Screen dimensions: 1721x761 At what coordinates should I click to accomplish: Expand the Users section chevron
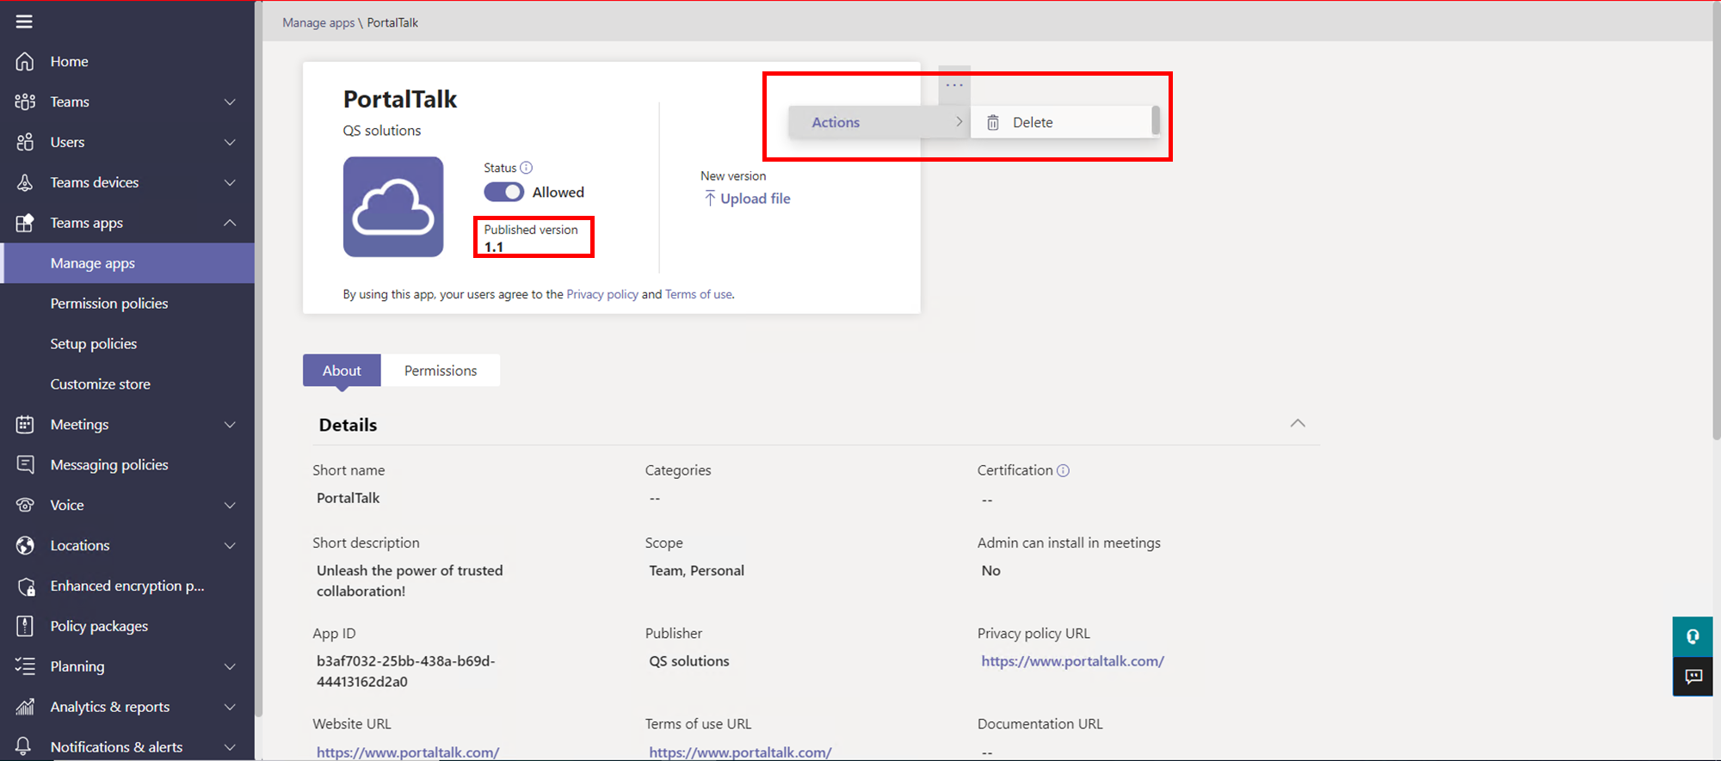[230, 142]
